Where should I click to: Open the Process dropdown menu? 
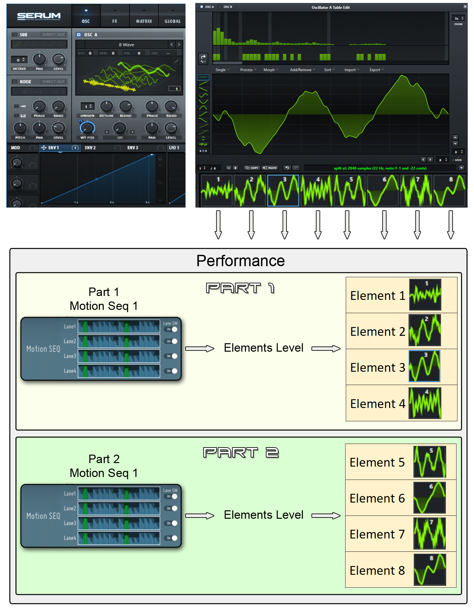(248, 70)
